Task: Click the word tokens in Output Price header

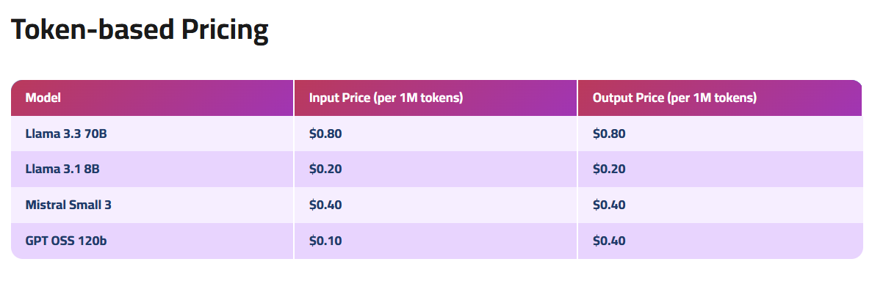Action: coord(734,98)
